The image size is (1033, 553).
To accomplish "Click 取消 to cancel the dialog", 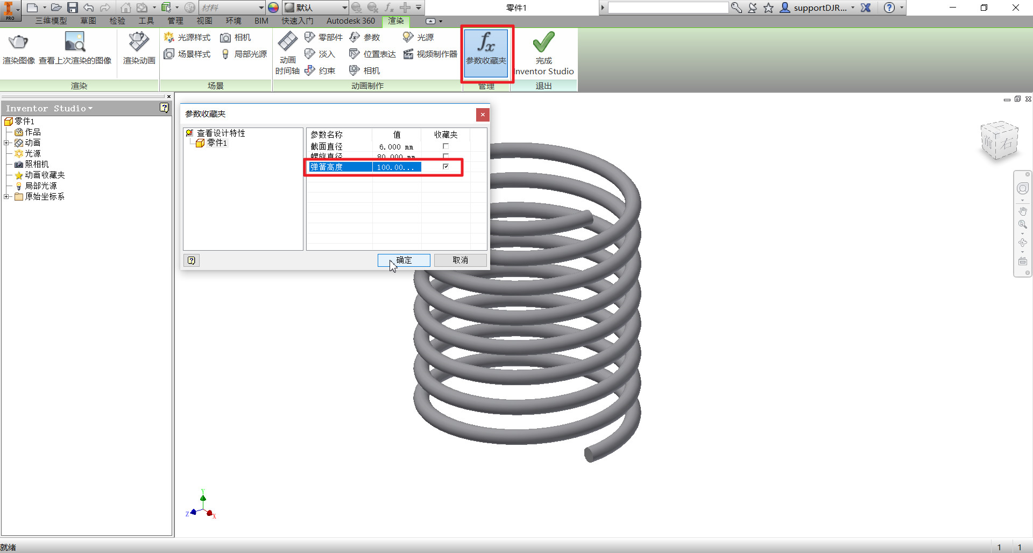I will pos(460,260).
